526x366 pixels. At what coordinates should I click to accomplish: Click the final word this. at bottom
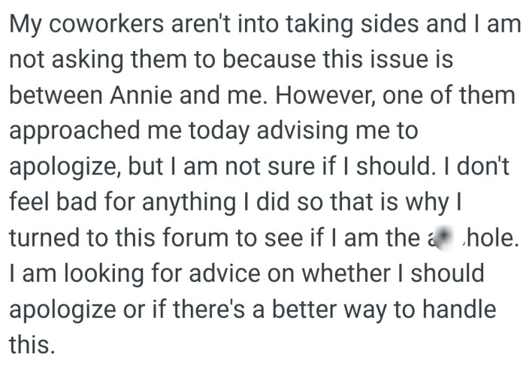[32, 344]
